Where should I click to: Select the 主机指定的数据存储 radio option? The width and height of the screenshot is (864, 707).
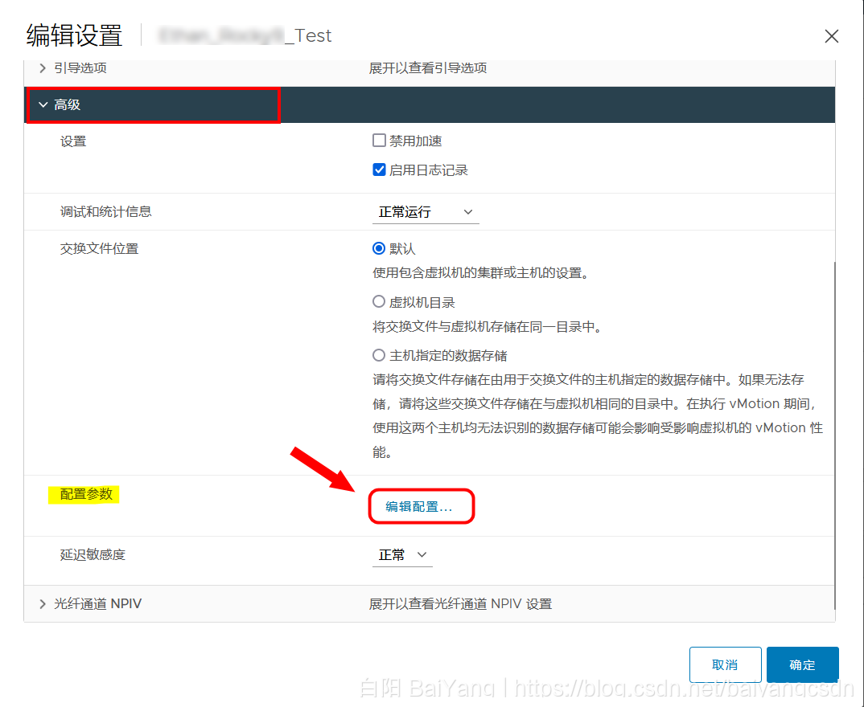[x=378, y=355]
